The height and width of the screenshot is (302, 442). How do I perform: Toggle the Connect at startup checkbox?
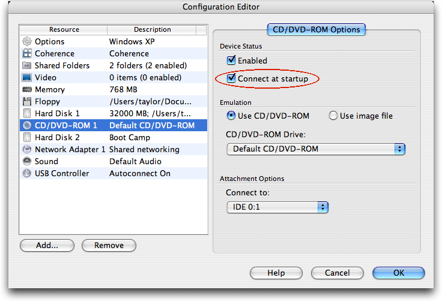click(x=231, y=78)
